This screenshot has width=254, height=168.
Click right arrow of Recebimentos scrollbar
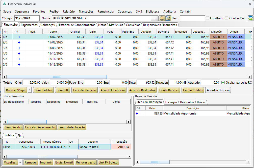click(x=129, y=122)
